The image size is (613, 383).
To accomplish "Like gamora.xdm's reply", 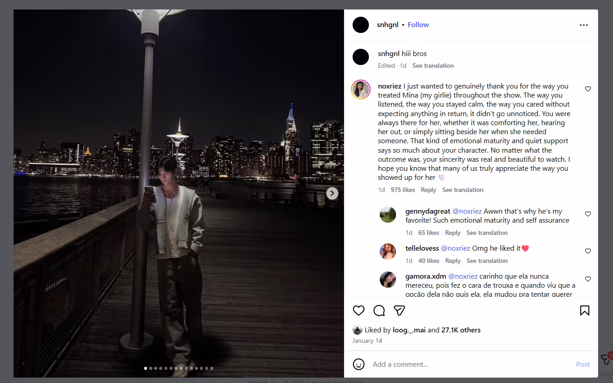I will coord(588,279).
